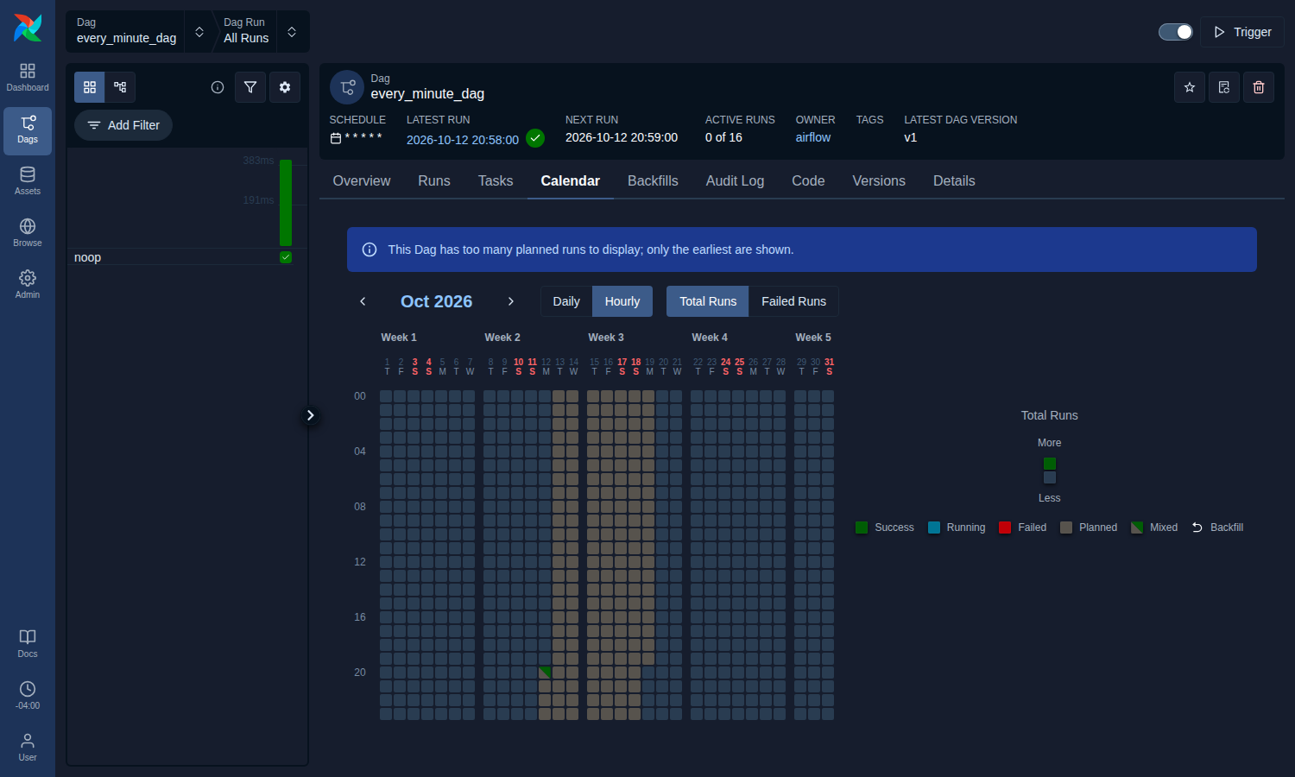Switch to grid view
Image resolution: width=1295 pixels, height=777 pixels.
coord(90,87)
